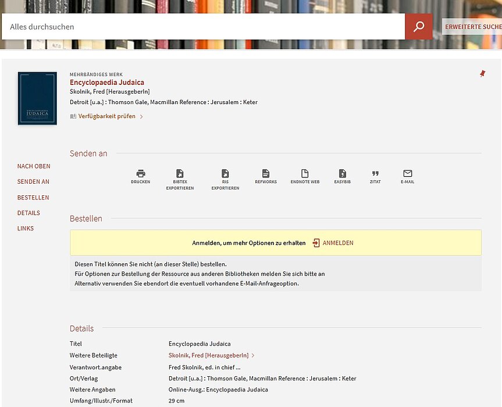
Task: Expand chevron next to Verfügbarkeit prüfen
Action: click(x=141, y=117)
